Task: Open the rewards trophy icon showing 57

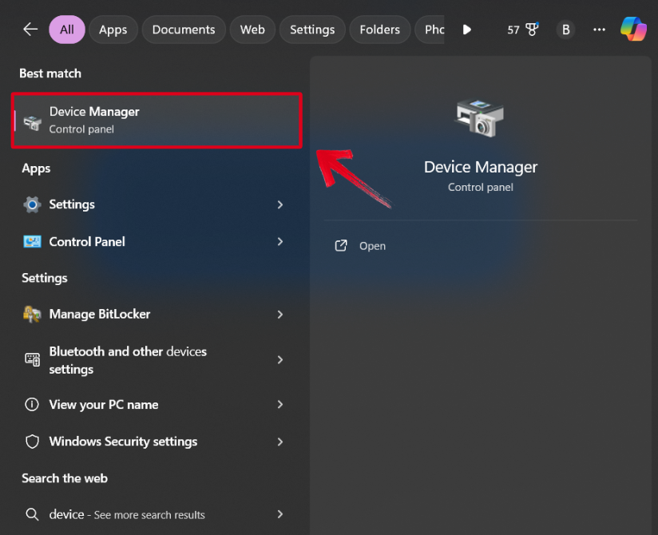Action: pos(522,30)
